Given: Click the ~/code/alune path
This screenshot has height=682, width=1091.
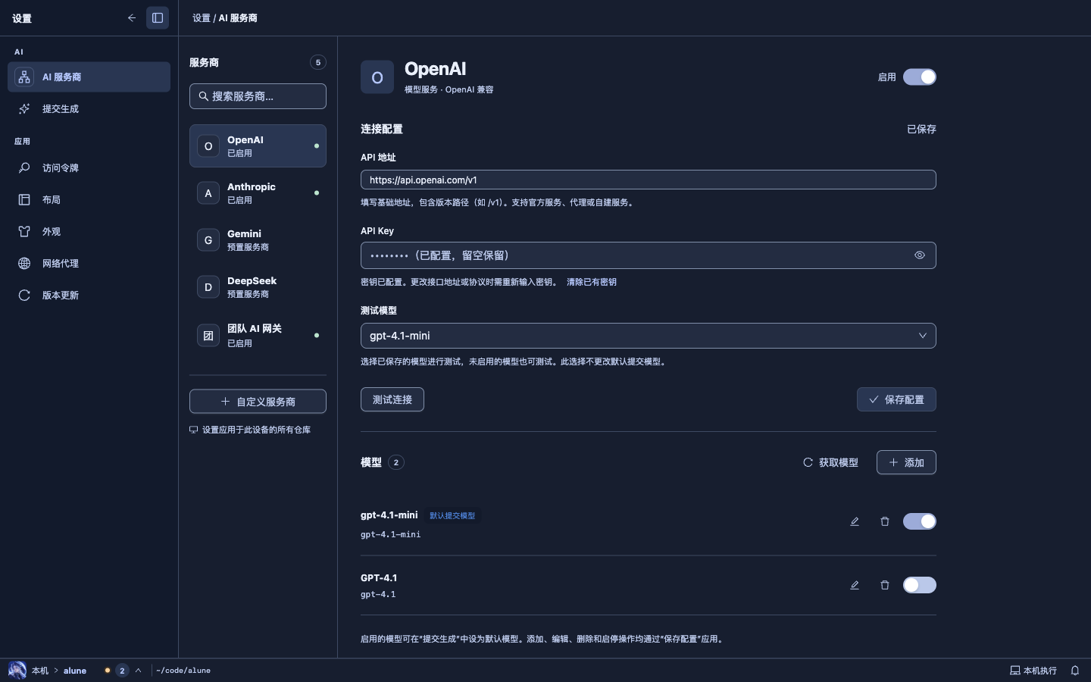Looking at the screenshot, I should pos(183,671).
